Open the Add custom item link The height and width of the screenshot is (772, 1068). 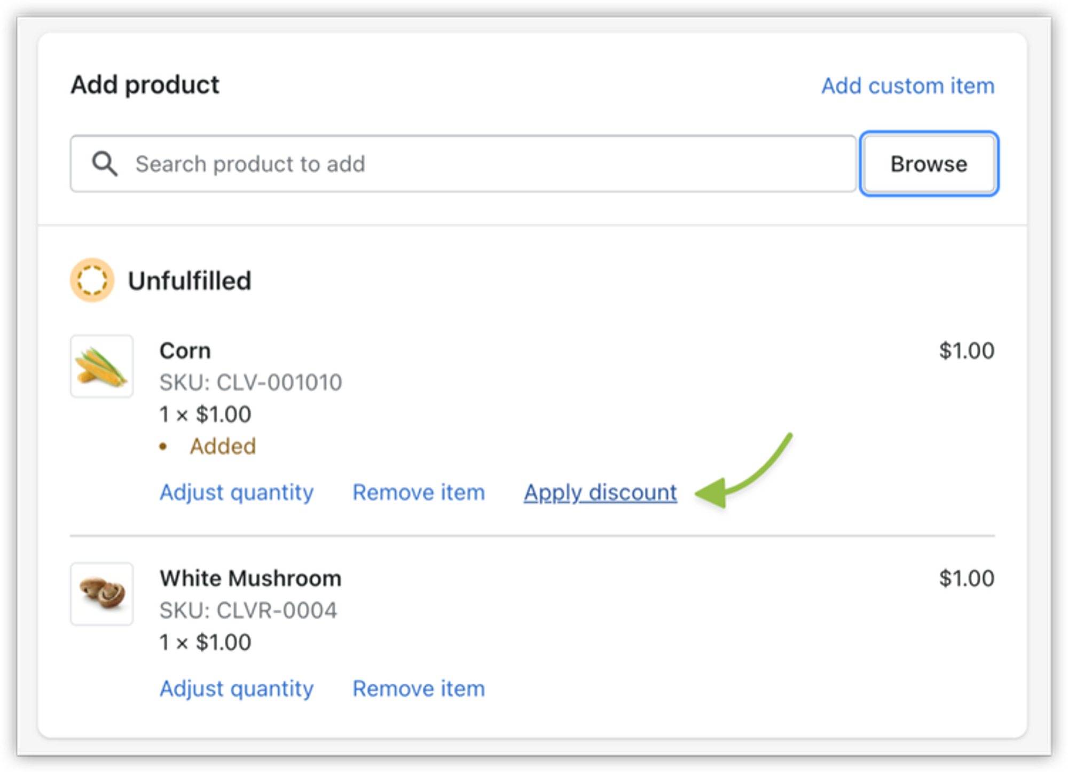(907, 85)
